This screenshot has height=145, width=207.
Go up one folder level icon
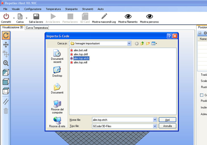click(142, 43)
